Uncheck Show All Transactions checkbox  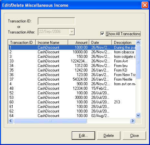(102, 34)
